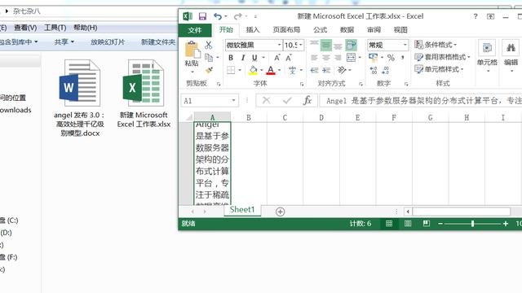Open number format dropdown 常规
522x293 pixels.
pyautogui.click(x=405, y=45)
